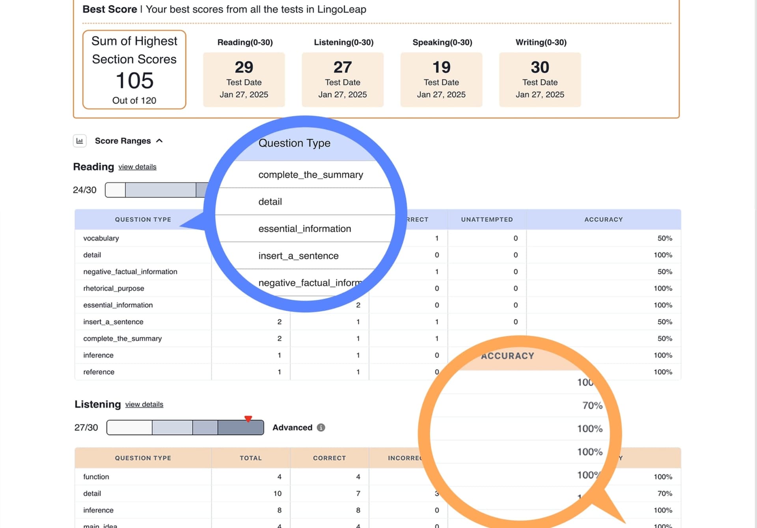Viewport: 757px width, 528px height.
Task: Select the complete_the_summary row in Reading table
Action: (x=123, y=338)
